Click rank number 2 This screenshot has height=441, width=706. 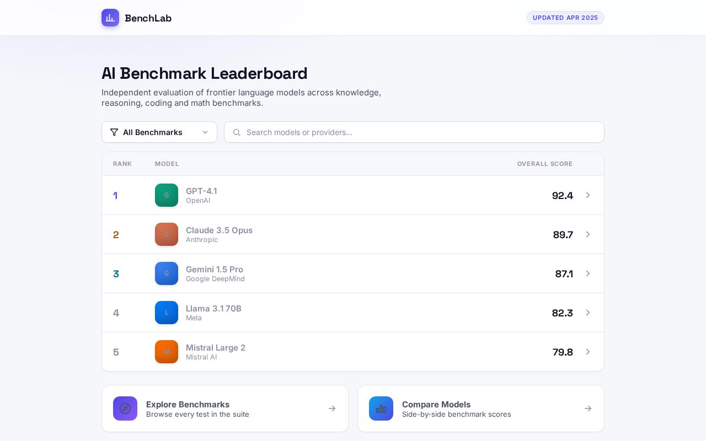[x=116, y=235]
